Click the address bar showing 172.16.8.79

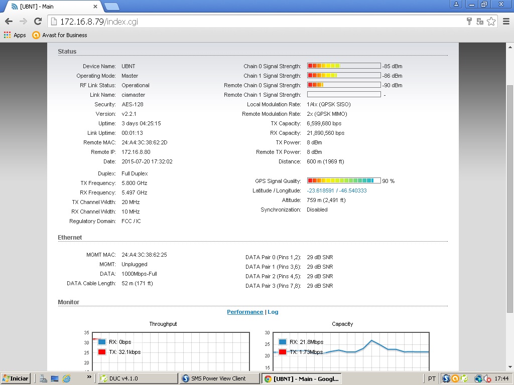pyautogui.click(x=251, y=22)
